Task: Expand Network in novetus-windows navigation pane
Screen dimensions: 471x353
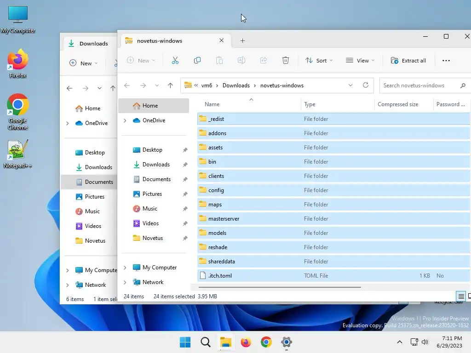Action: 125,283
